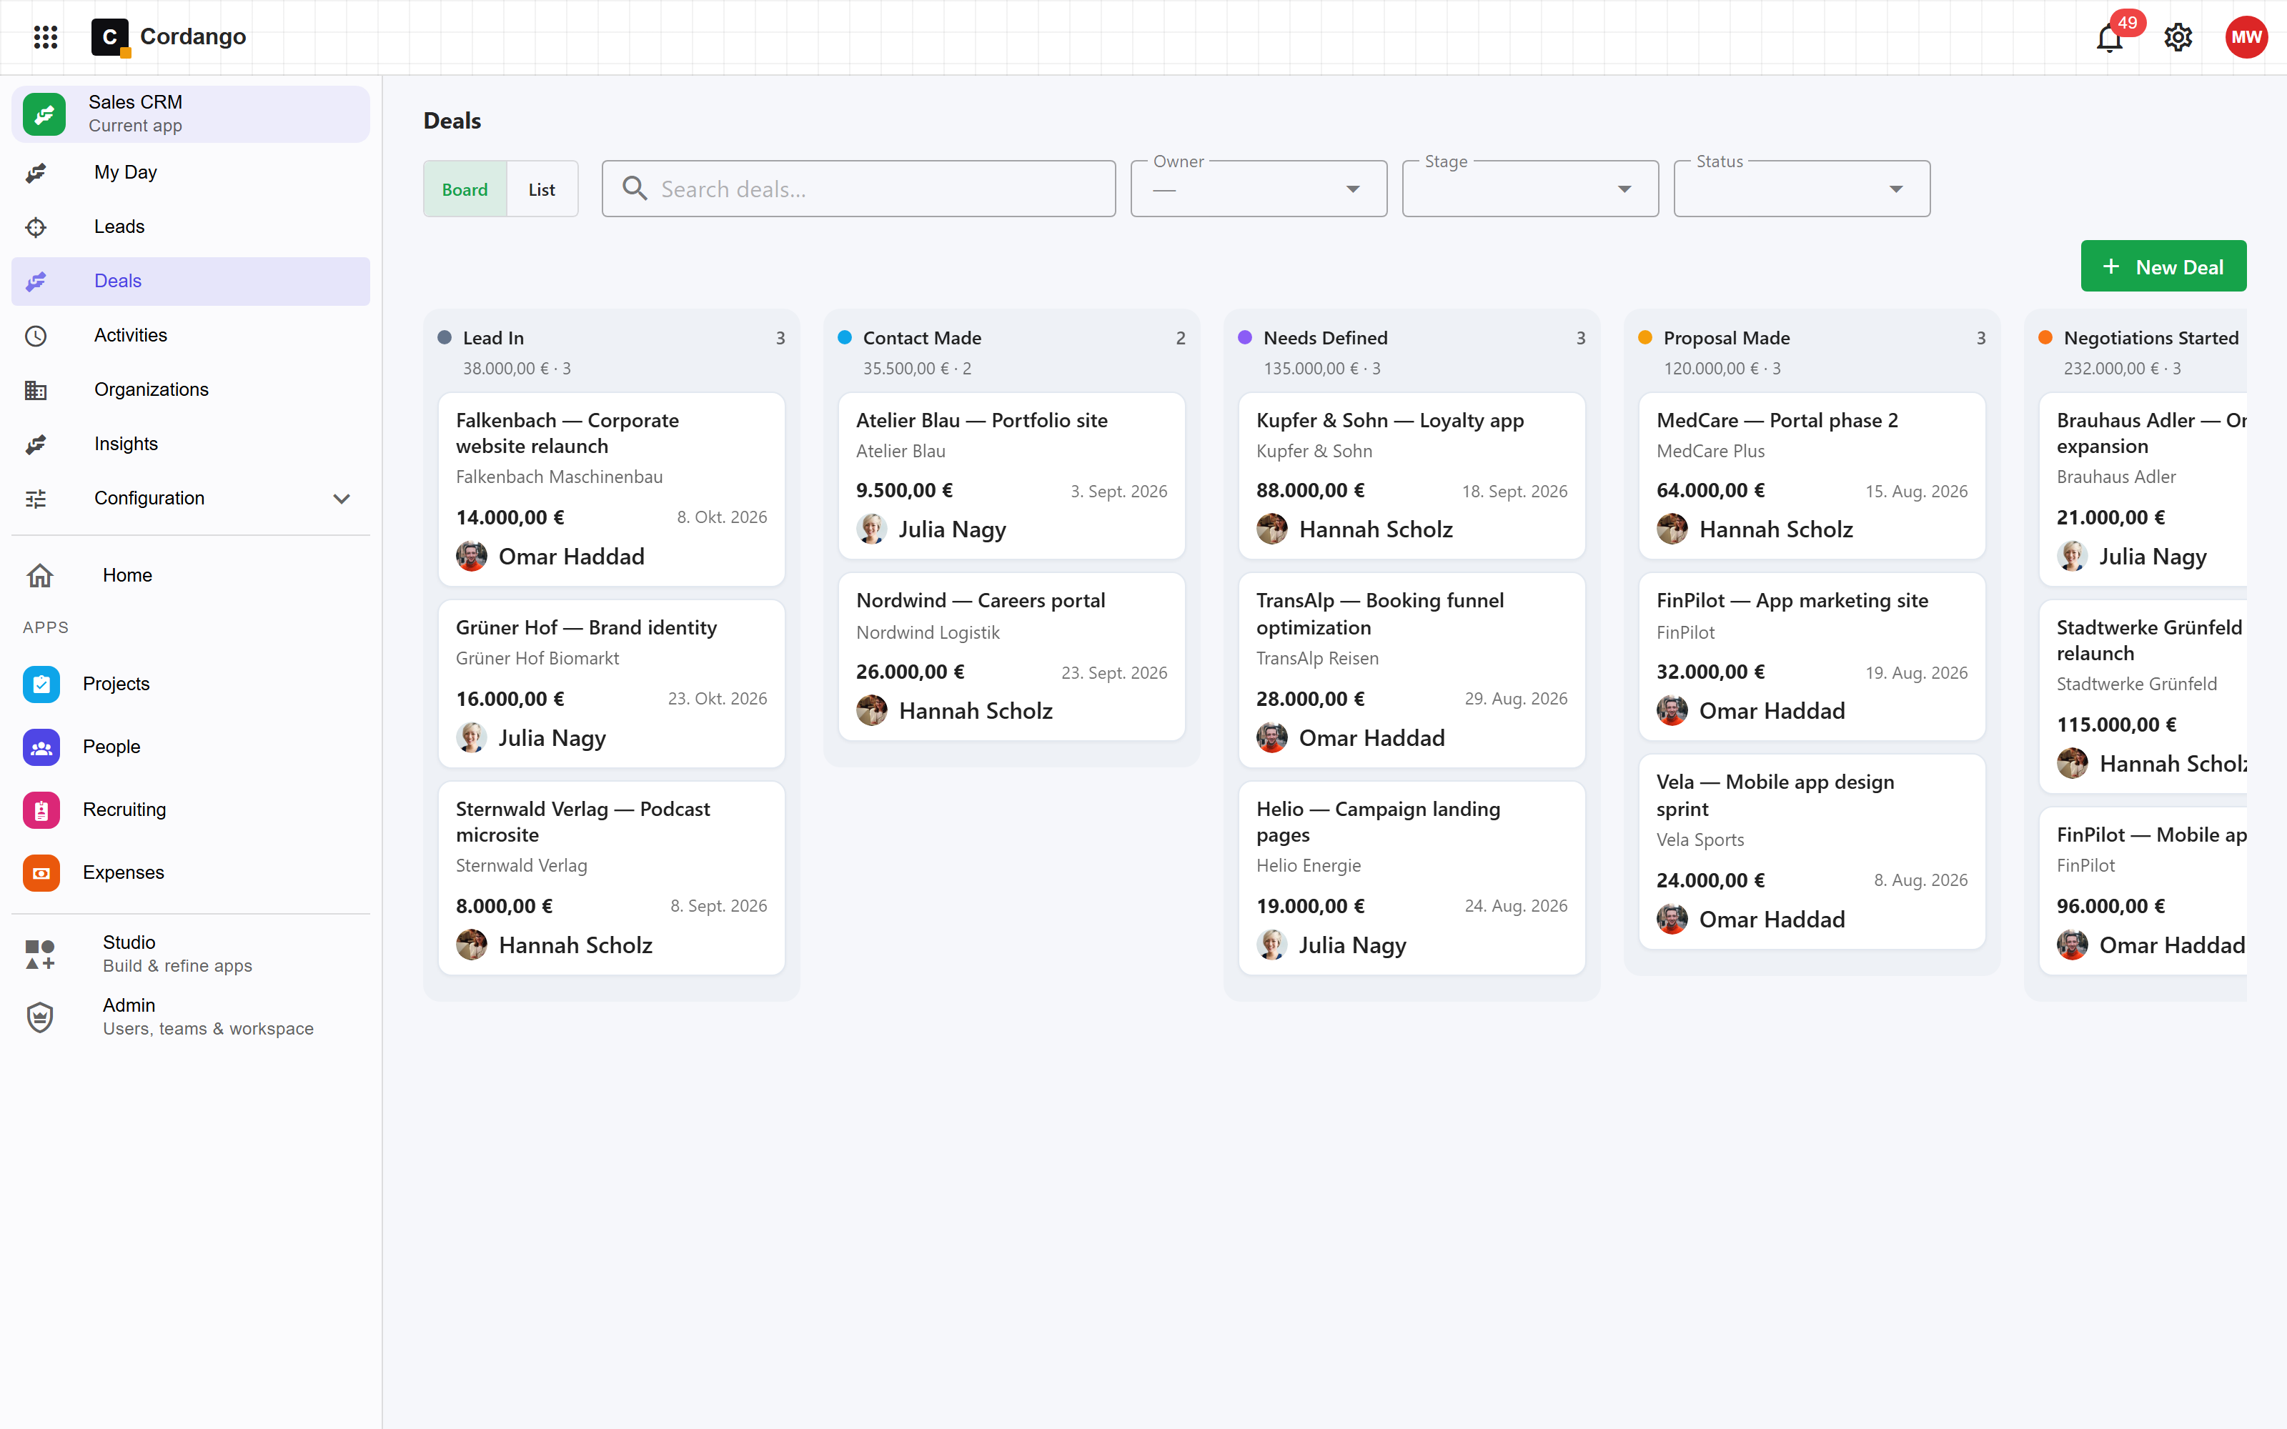The height and width of the screenshot is (1429, 2287).
Task: Click the 115.000,00 € Stadtwerke Grünfeld amount
Action: tap(2116, 725)
